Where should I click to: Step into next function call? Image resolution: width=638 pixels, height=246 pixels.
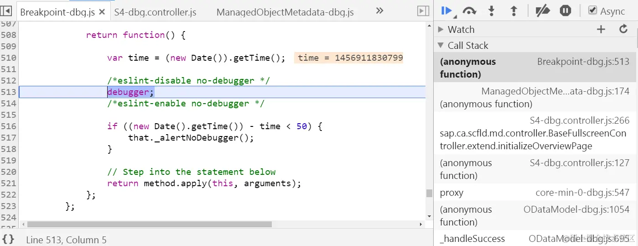point(491,11)
